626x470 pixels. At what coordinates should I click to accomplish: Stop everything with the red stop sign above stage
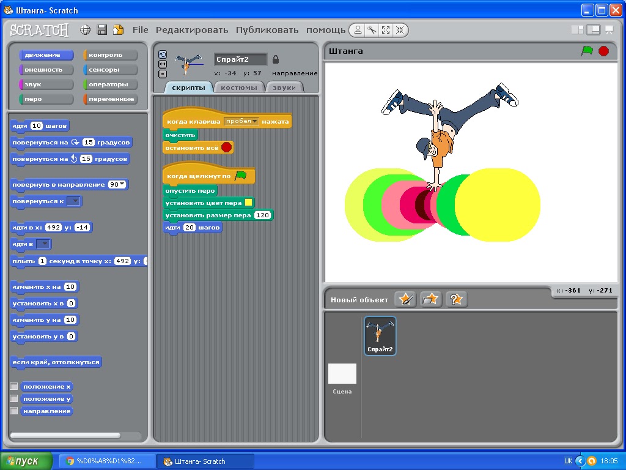pyautogui.click(x=603, y=51)
